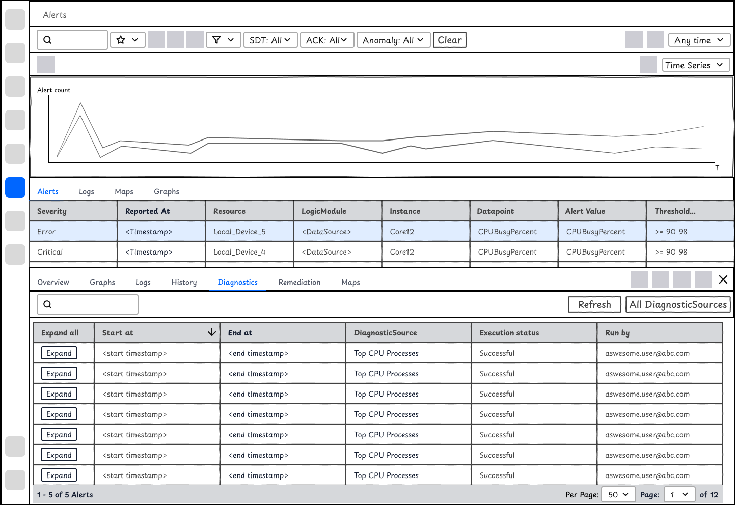This screenshot has height=505, width=735.
Task: Click the blue highlighted sidebar icon
Action: [15, 187]
